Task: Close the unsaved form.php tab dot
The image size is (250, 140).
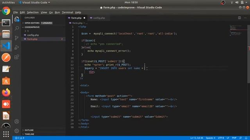Action: (84, 18)
